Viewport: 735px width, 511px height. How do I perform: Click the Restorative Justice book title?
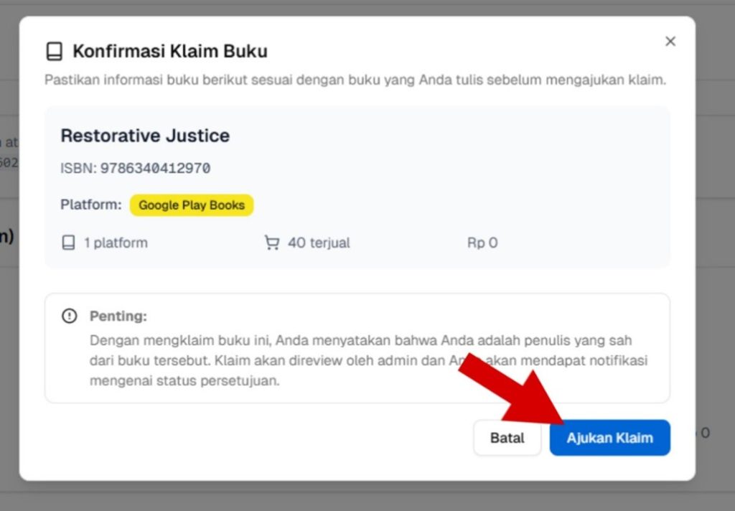point(145,136)
